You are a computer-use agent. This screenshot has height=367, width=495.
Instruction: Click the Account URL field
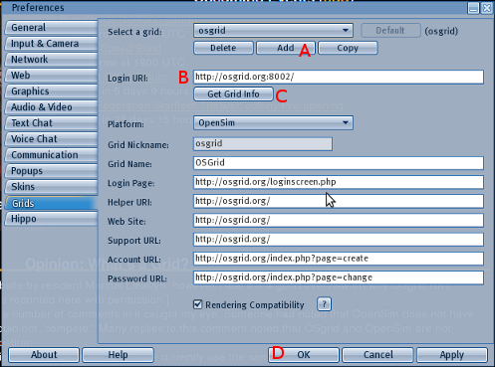[339, 259]
